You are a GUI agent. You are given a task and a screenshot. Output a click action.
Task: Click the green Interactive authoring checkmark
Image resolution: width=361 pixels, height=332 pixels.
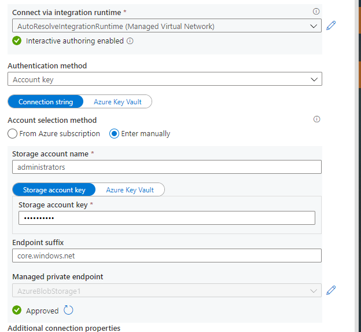17,41
